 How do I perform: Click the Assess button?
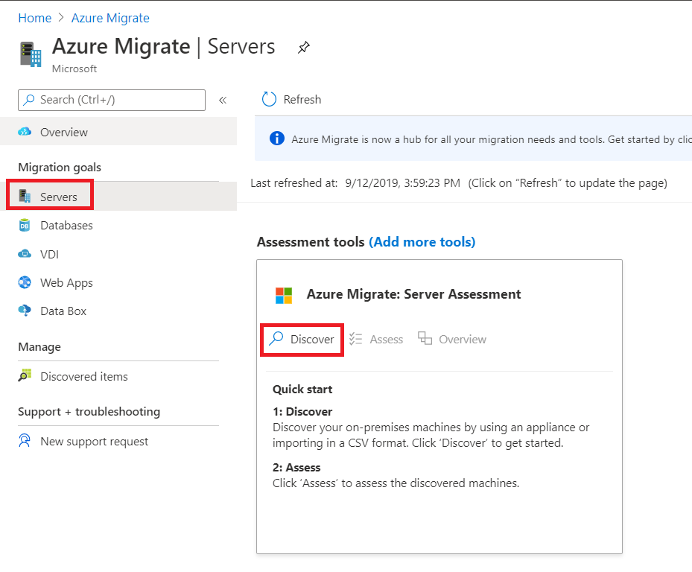(x=377, y=340)
